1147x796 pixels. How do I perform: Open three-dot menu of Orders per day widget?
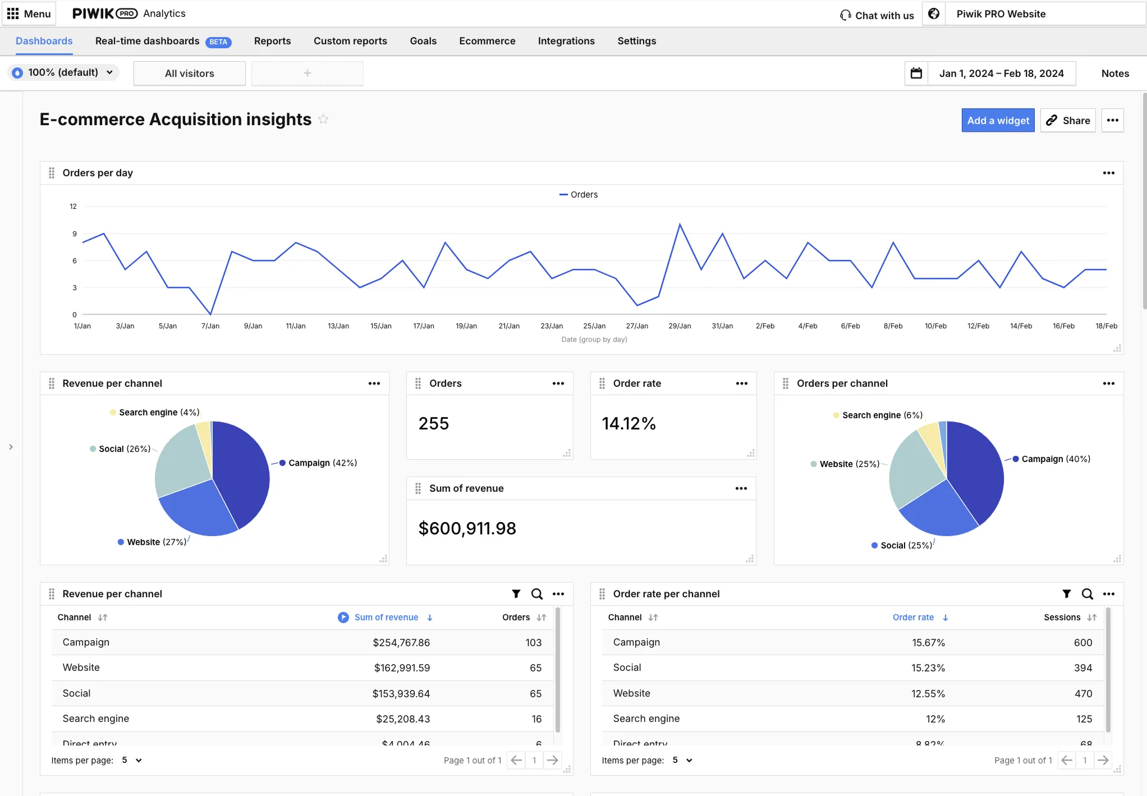click(1108, 173)
